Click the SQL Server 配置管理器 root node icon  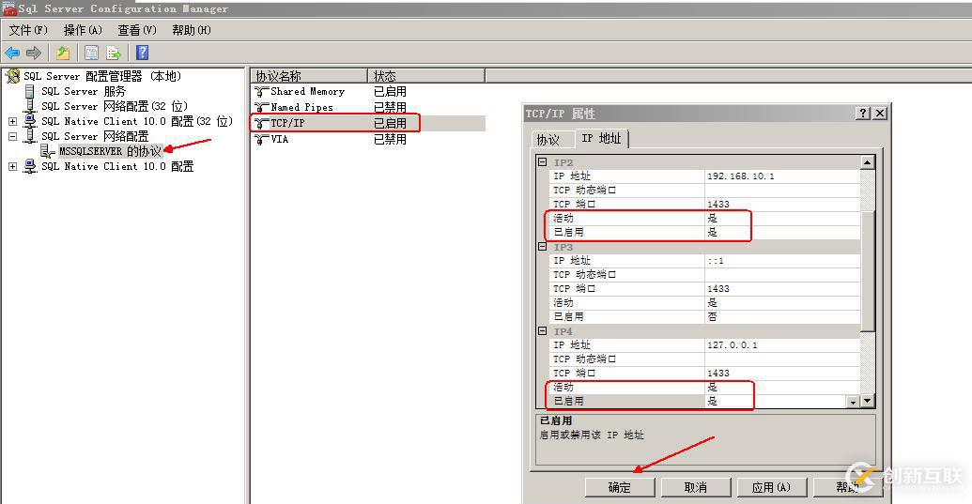pos(12,76)
